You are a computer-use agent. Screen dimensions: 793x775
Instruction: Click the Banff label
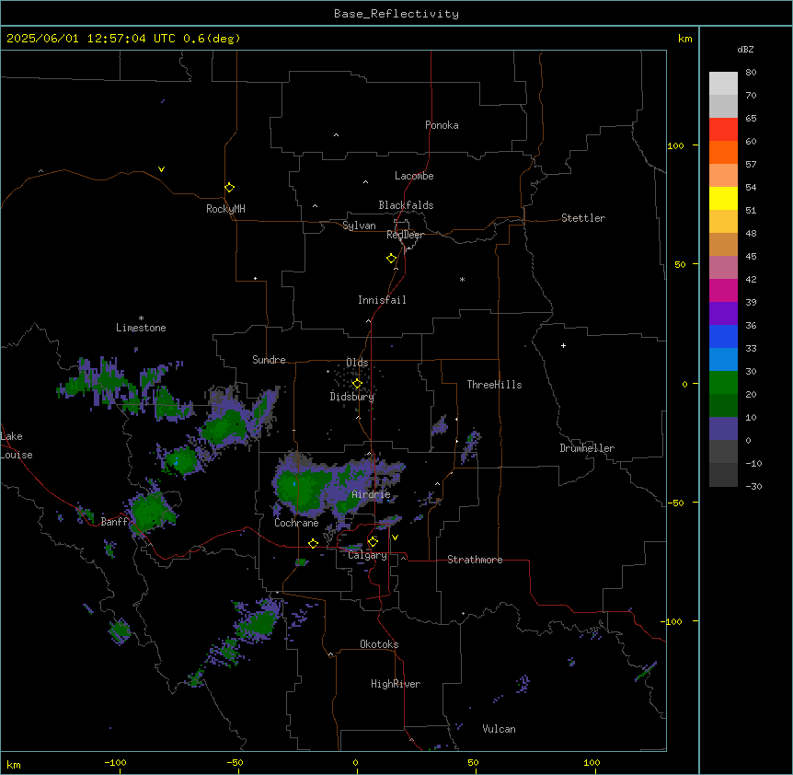pyautogui.click(x=114, y=522)
